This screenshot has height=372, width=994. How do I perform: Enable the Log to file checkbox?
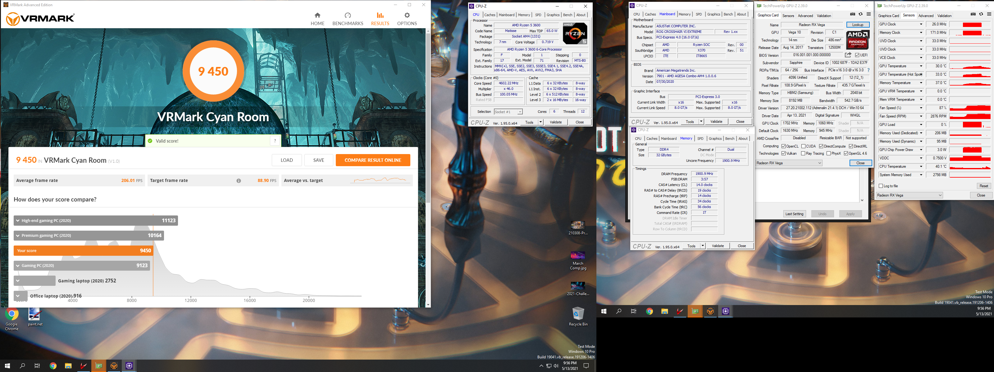click(x=881, y=186)
